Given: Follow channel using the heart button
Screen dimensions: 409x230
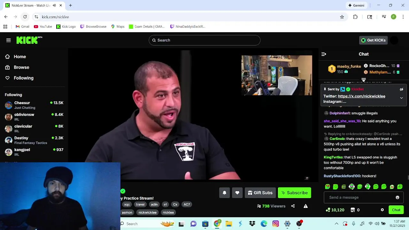Looking at the screenshot, I should [237, 193].
